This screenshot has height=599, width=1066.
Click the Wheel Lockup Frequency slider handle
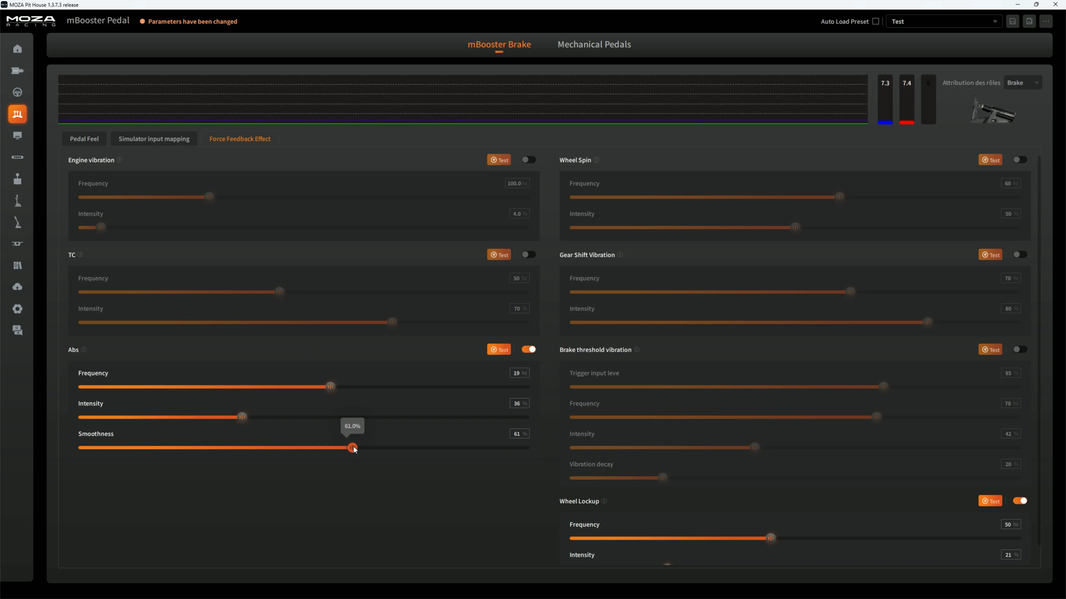coord(771,538)
